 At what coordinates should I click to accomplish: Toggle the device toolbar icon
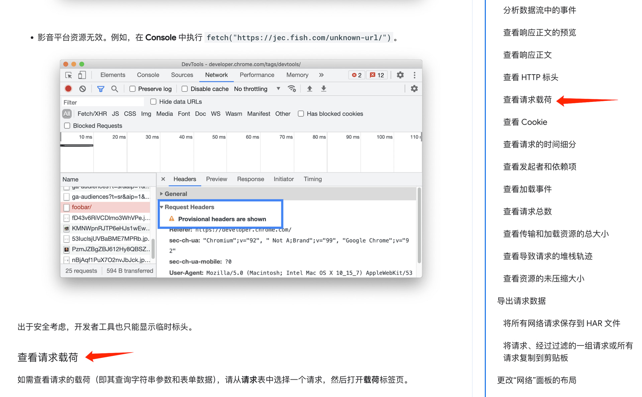[x=82, y=75]
